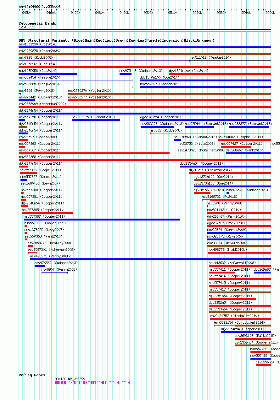Select nsv976570 (Sudmant2013) label
The height and width of the screenshot is (400, 280).
pos(248,190)
